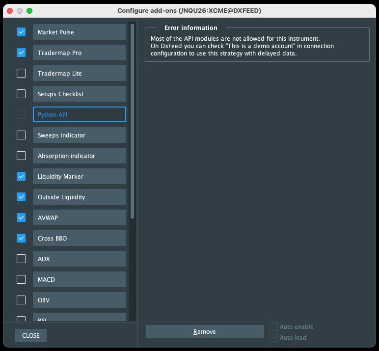Select the Python API add-on

pyautogui.click(x=79, y=114)
